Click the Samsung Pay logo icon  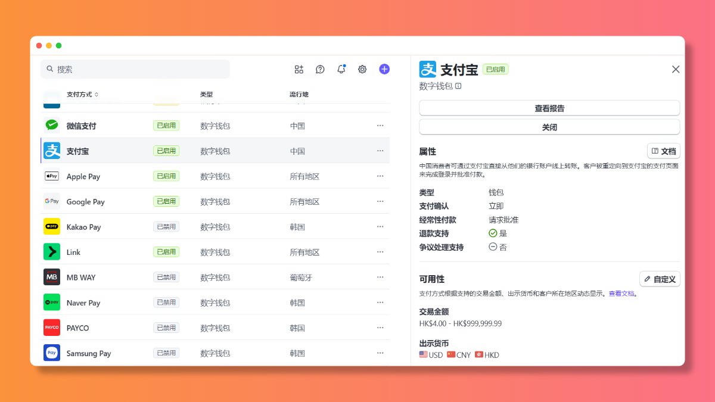[52, 353]
